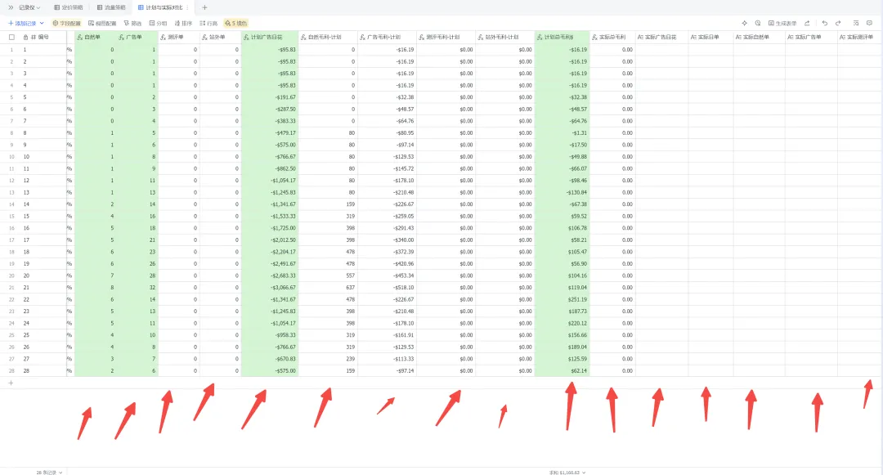Open the 筛选 filter tool
The image size is (883, 475).
coord(133,23)
